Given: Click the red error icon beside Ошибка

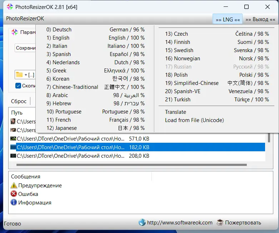Looking at the screenshot, I should click(x=14, y=194).
